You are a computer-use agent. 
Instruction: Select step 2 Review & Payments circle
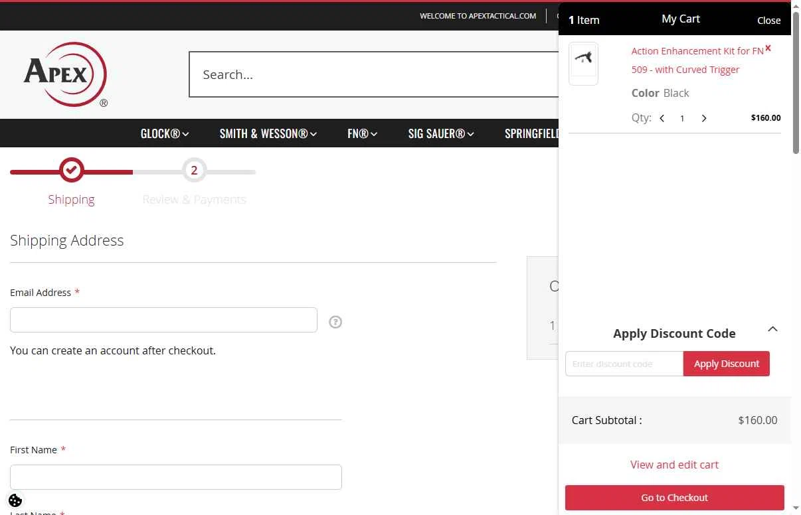click(194, 171)
